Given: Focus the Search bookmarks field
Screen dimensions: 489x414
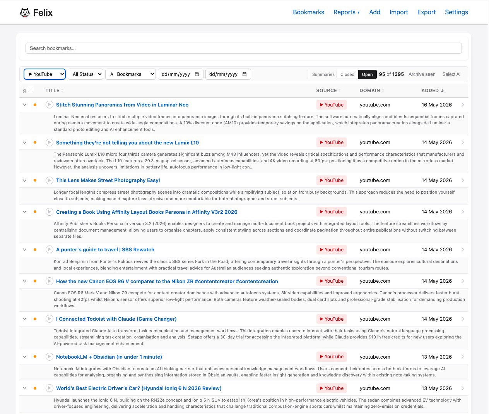Looking at the screenshot, I should pos(244,48).
